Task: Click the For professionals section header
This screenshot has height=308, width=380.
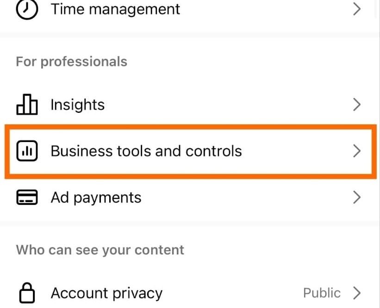Action: click(x=71, y=61)
